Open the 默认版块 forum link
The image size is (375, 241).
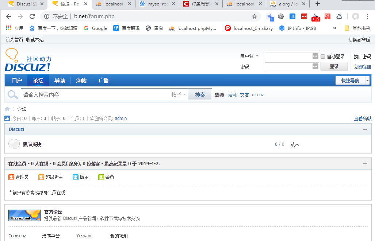[32, 144]
